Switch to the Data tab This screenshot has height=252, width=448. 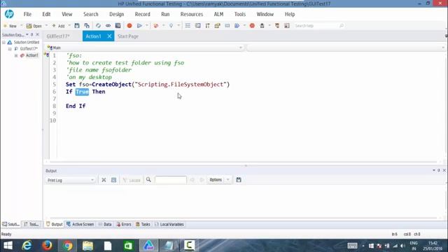click(x=105, y=225)
